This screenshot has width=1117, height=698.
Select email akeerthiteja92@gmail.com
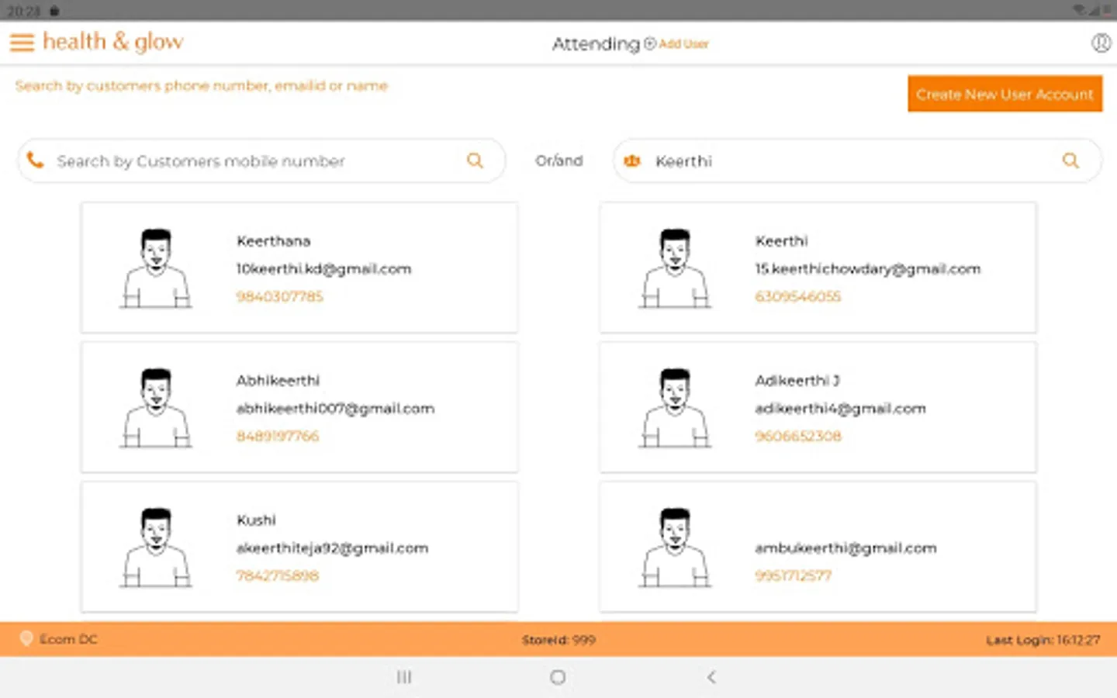coord(333,548)
